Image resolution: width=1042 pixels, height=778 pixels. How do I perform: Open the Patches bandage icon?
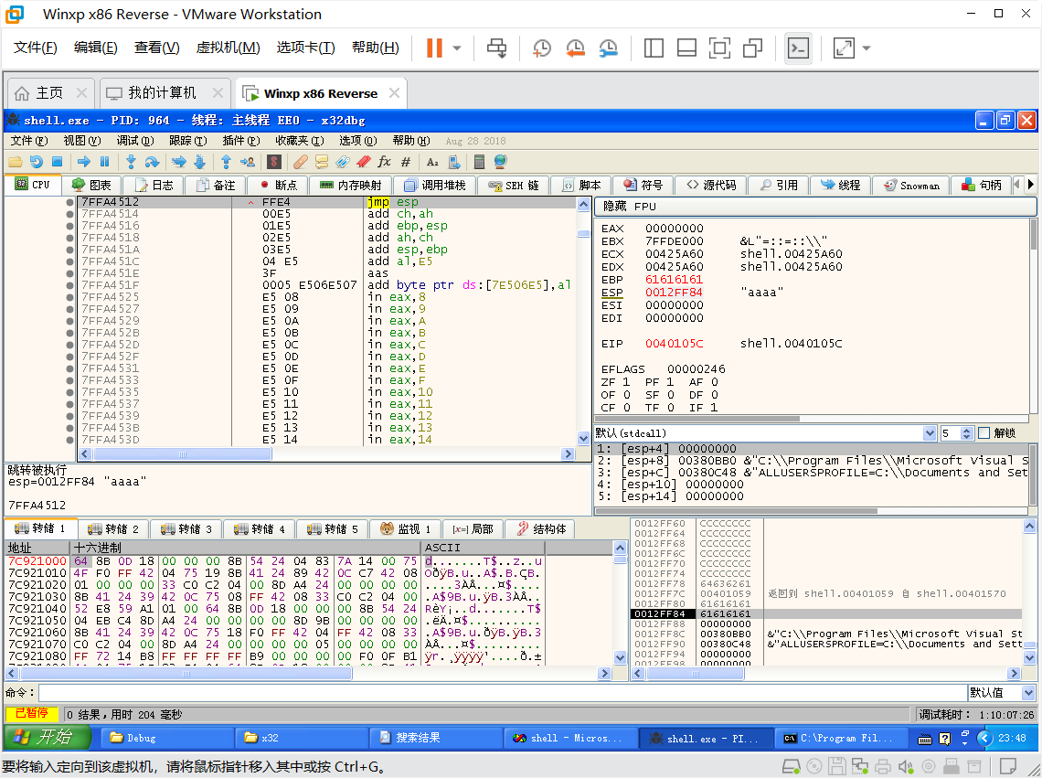tap(301, 162)
